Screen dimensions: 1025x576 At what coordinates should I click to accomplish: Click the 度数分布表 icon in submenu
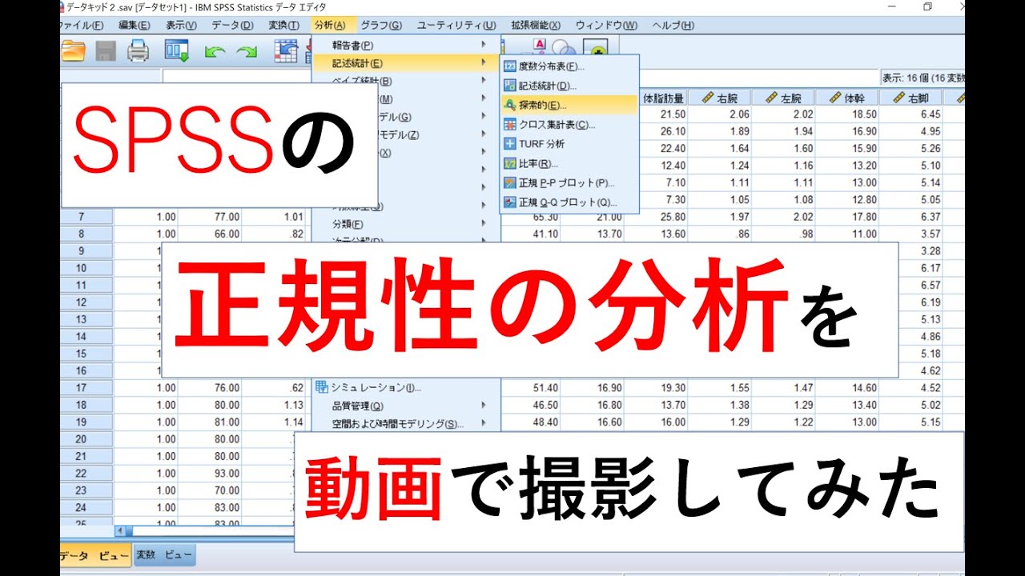pos(510,66)
